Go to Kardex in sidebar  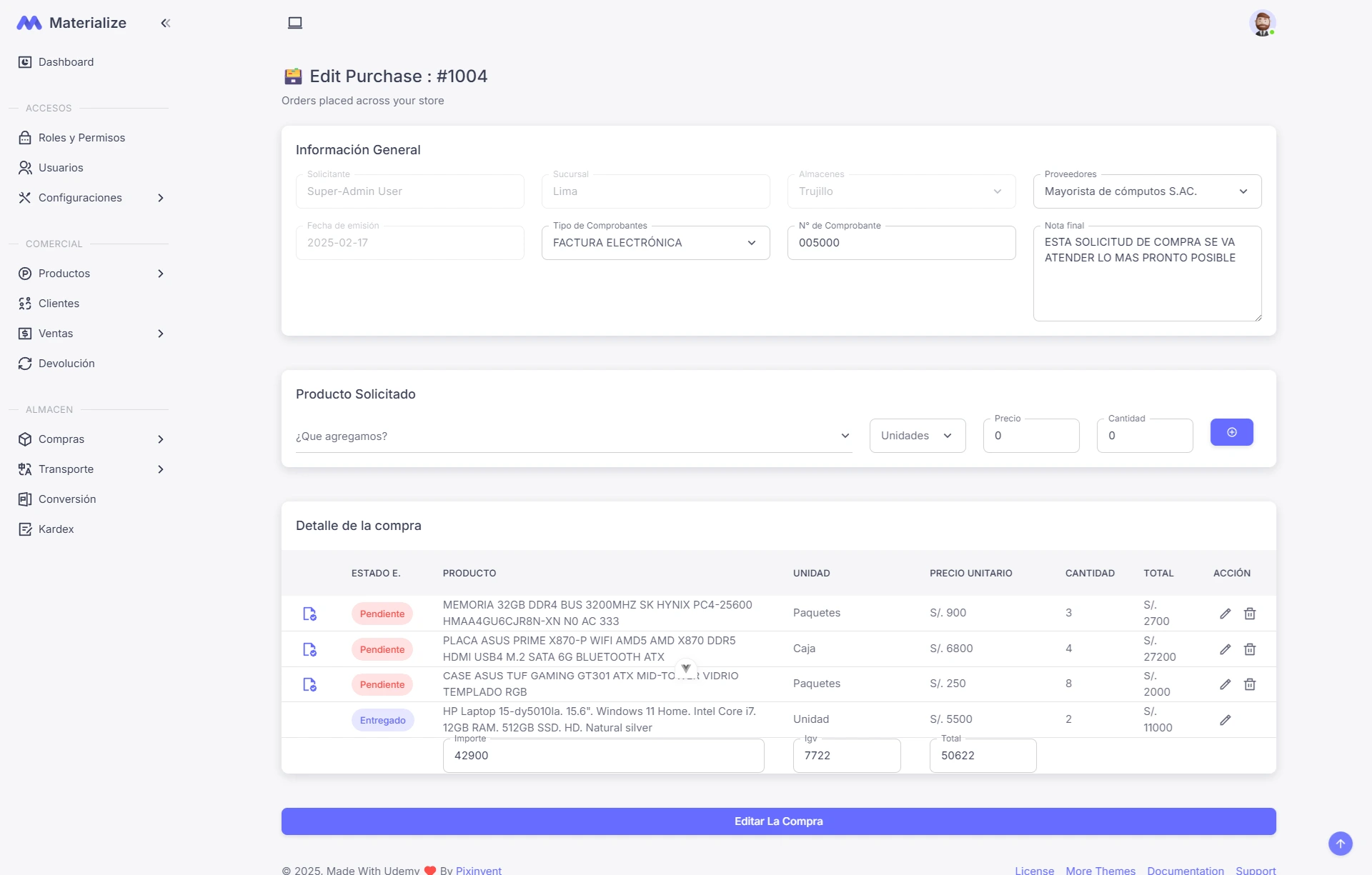pyautogui.click(x=56, y=529)
